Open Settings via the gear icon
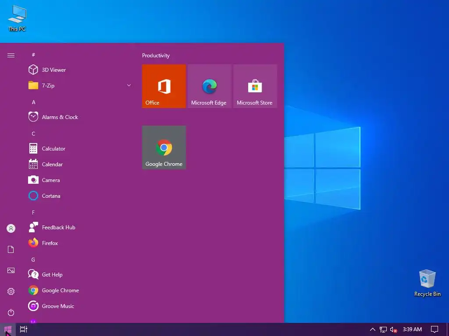Viewport: 449px width, 336px height. point(11,291)
